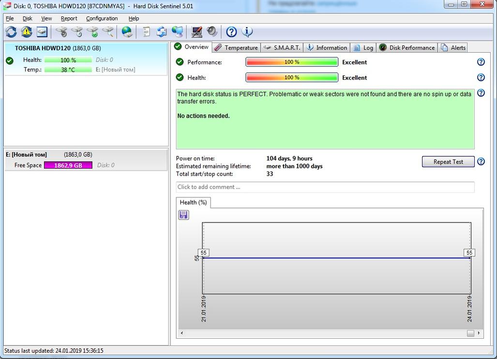This screenshot has height=359, width=497.
Task: Click the graph horizontal scrollbar thumb
Action: click(x=471, y=333)
